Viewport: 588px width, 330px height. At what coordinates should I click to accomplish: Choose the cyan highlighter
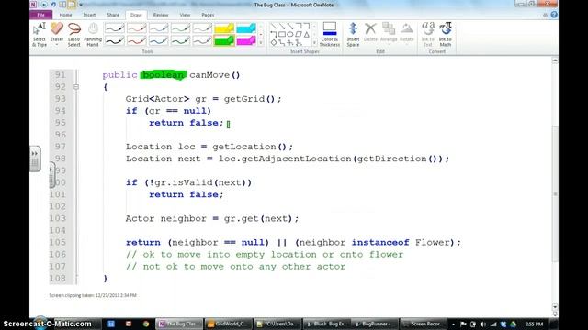(246, 28)
